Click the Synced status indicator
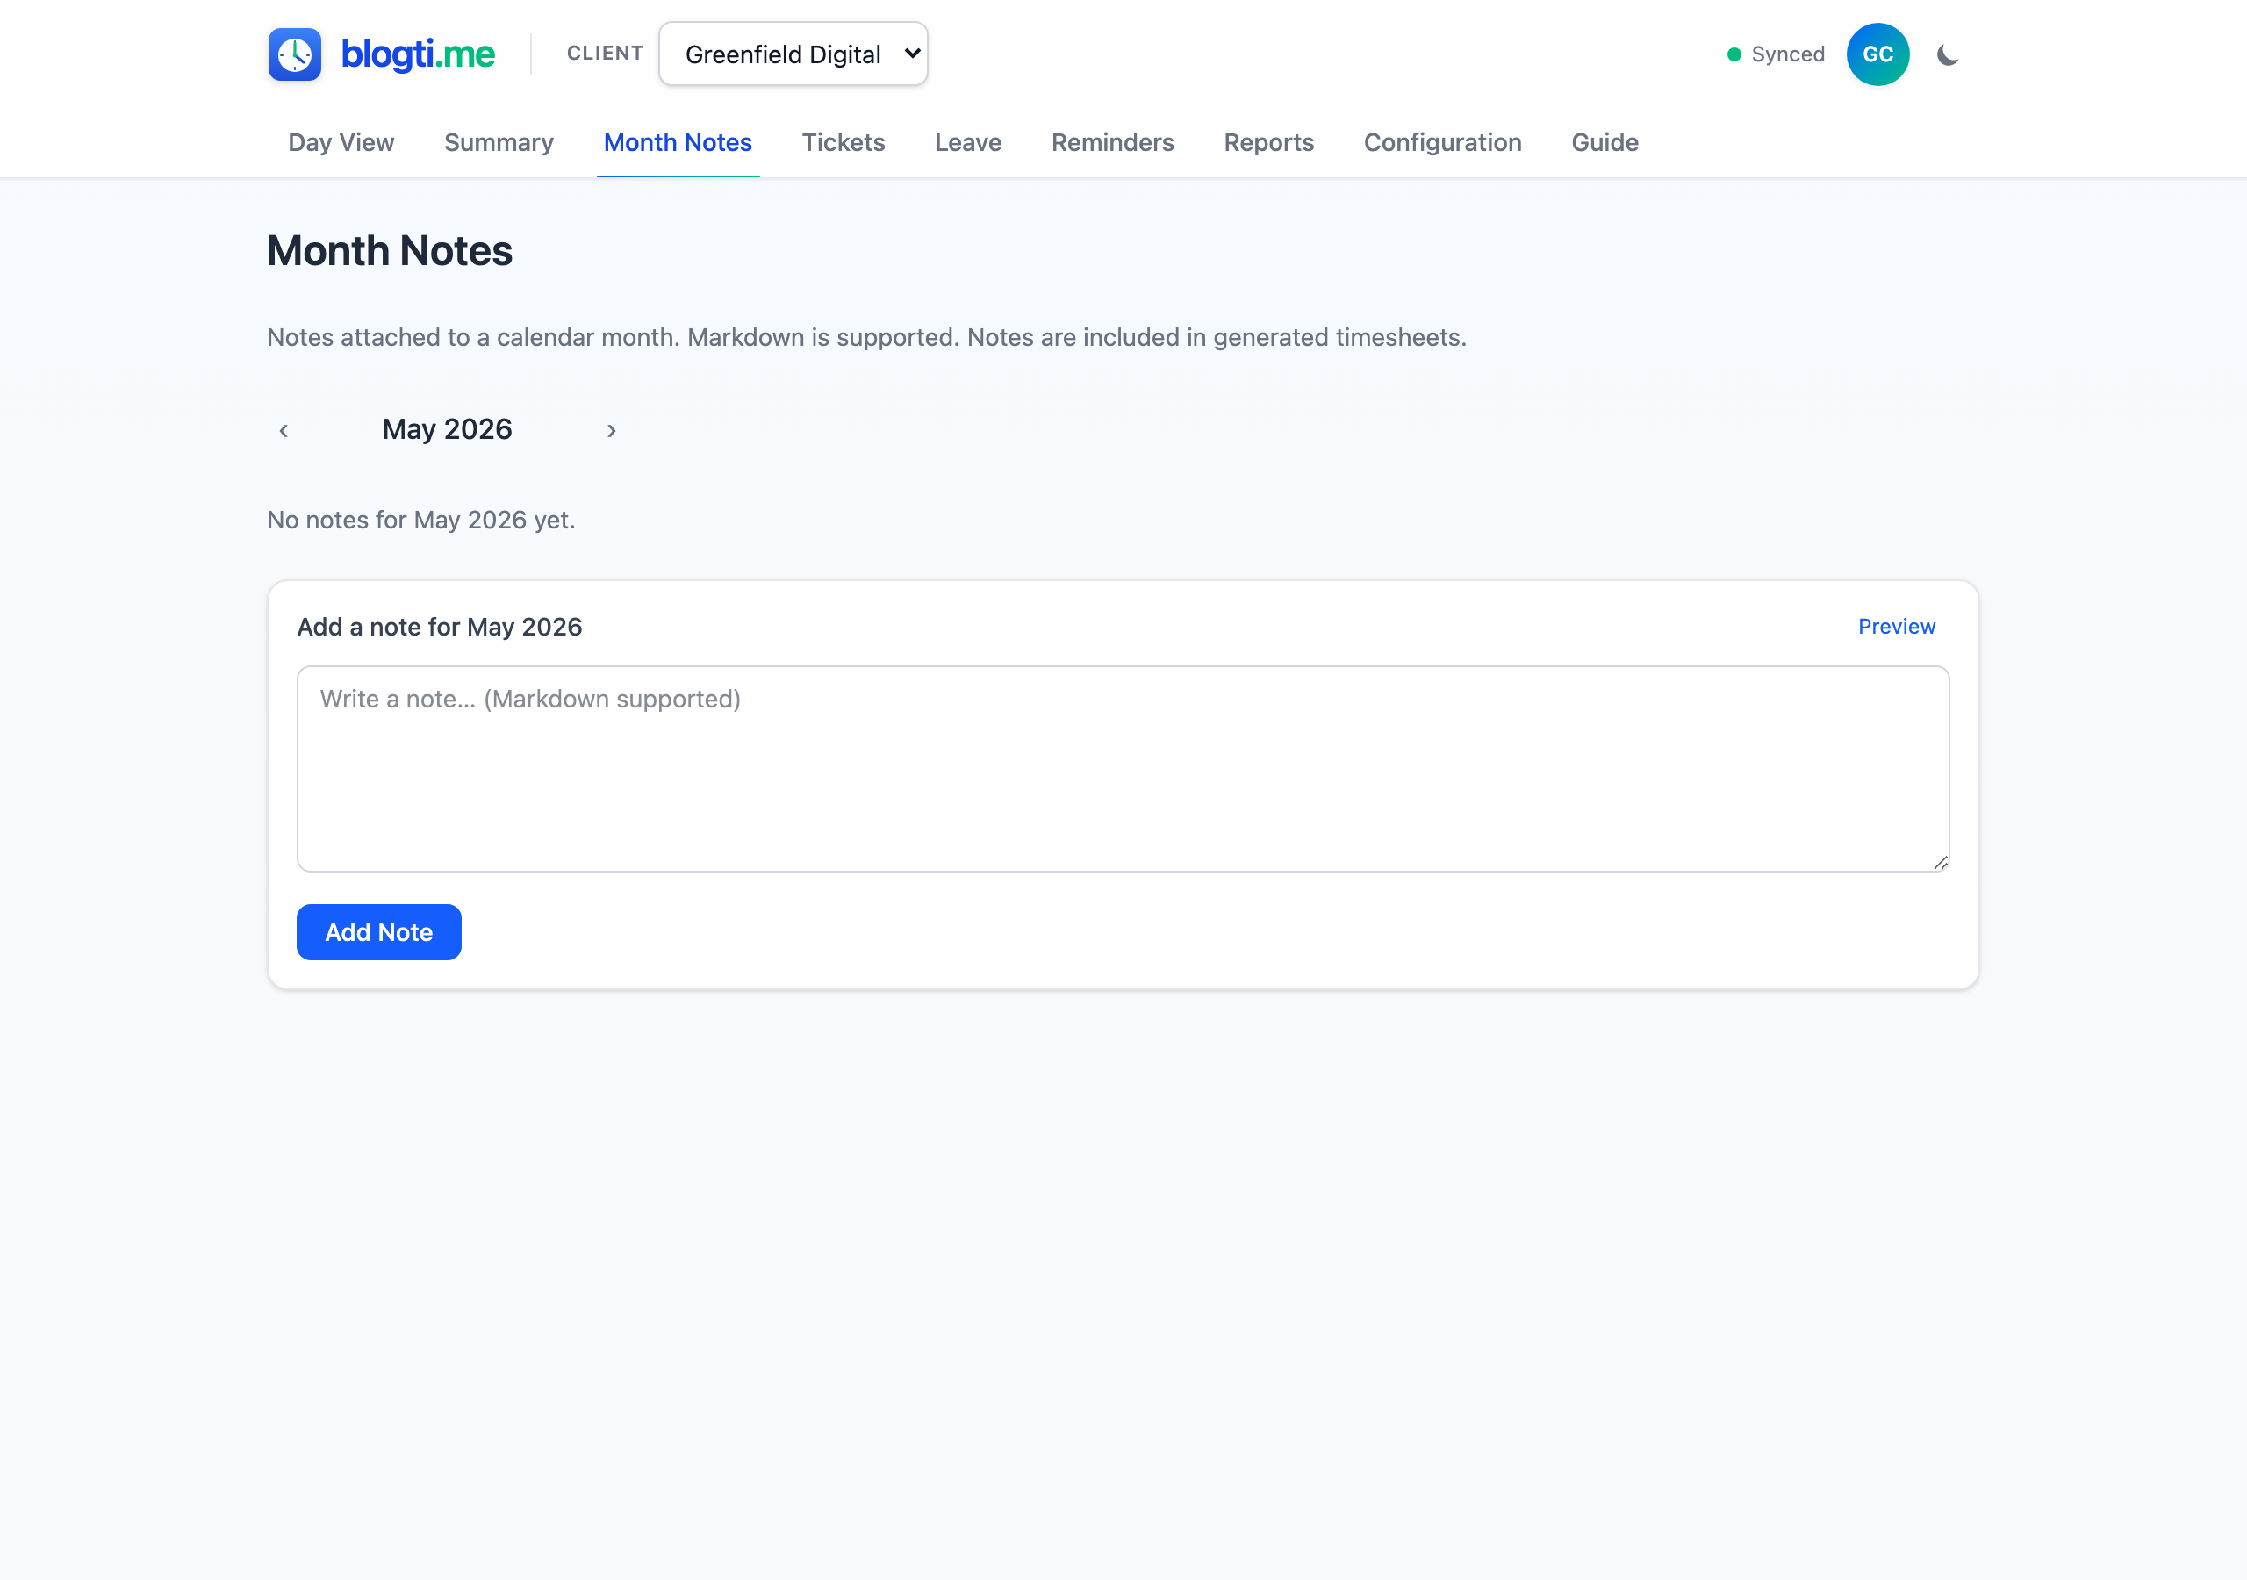The height and width of the screenshot is (1580, 2247). tap(1776, 54)
